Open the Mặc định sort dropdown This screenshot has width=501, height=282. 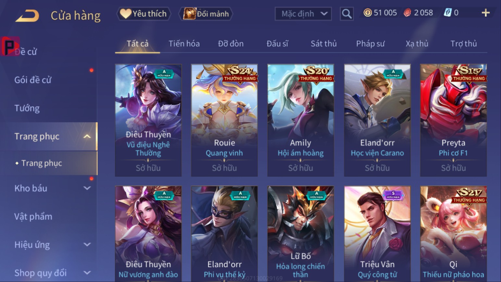(x=303, y=14)
